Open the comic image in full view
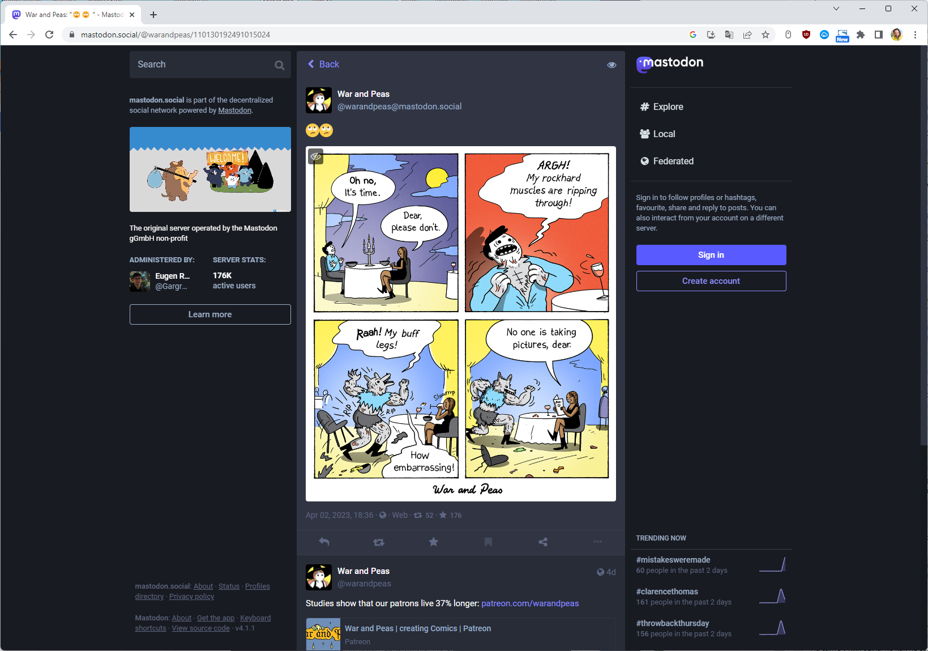This screenshot has width=928, height=651. (461, 324)
